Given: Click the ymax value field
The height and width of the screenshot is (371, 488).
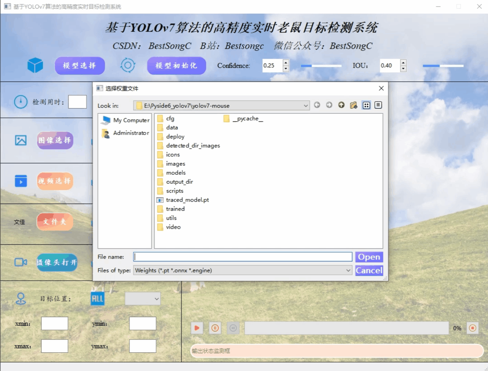Looking at the screenshot, I should point(143,346).
